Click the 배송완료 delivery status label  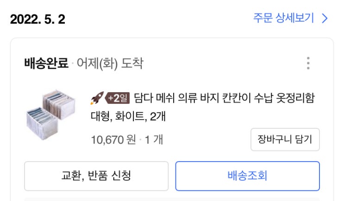(46, 63)
